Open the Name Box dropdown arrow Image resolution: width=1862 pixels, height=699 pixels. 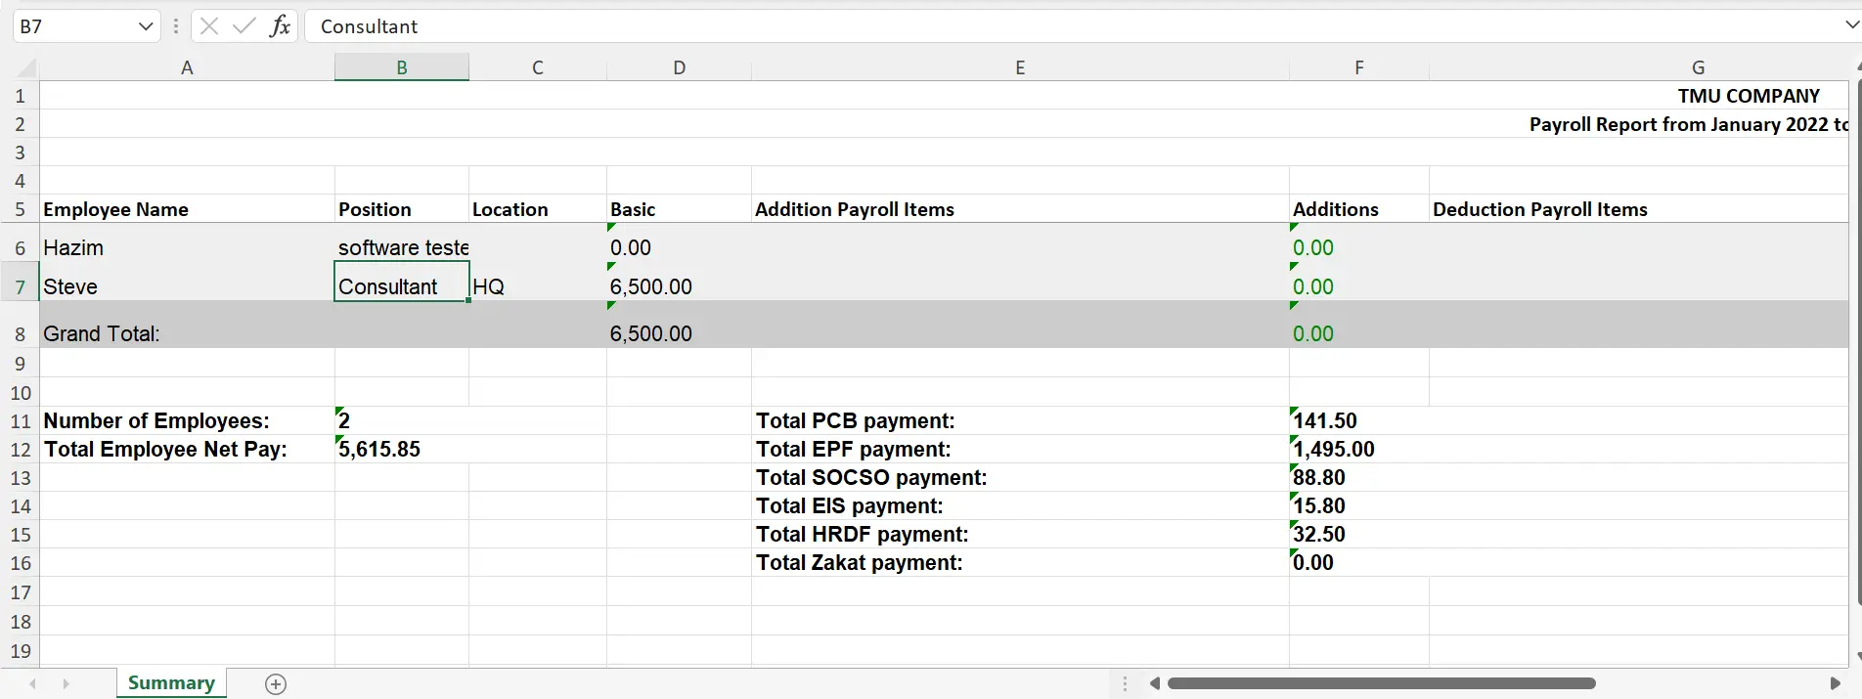(145, 26)
